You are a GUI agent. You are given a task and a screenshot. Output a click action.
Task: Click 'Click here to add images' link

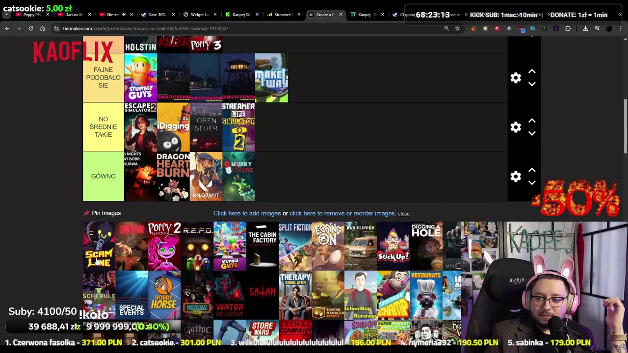(x=247, y=213)
